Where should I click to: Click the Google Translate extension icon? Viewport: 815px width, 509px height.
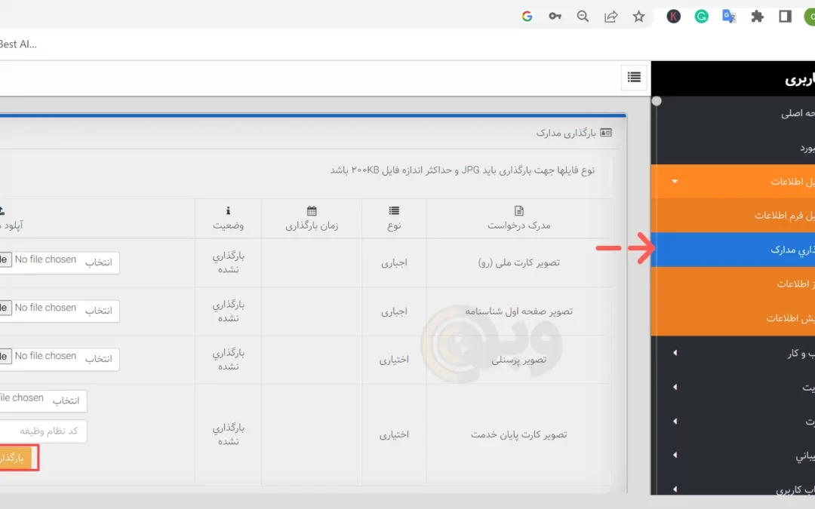click(x=729, y=17)
